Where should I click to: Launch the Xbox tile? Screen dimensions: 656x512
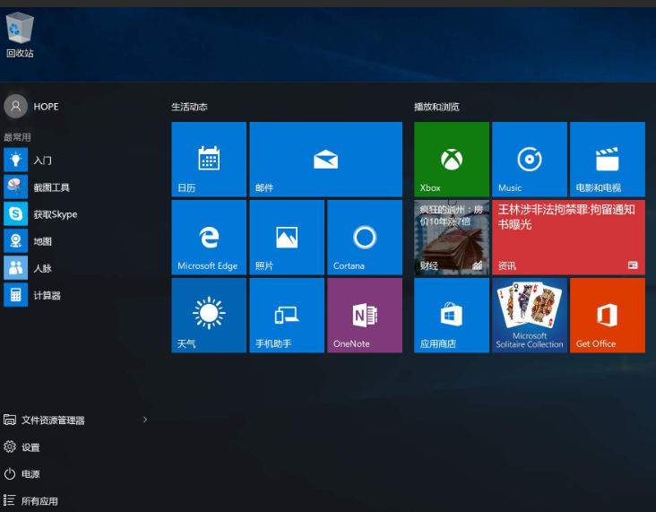(x=452, y=159)
